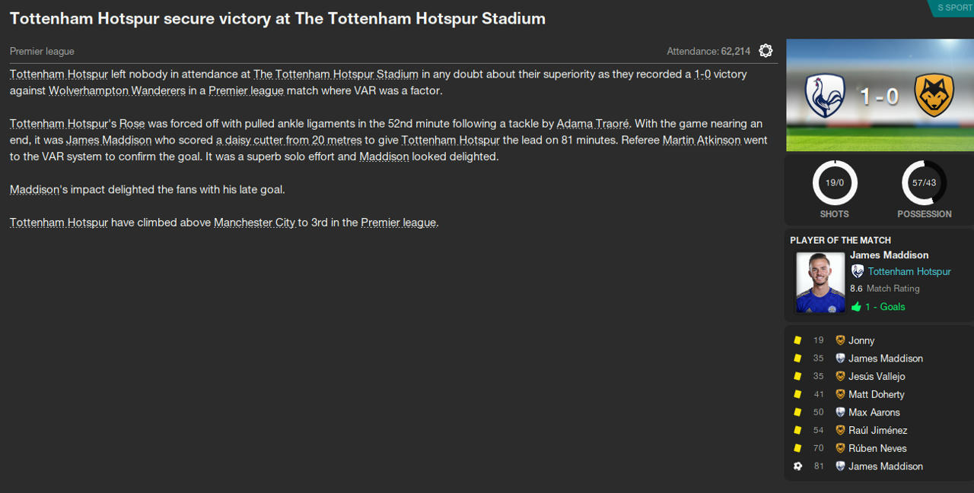Open The Tottenham Hotspur Stadium link
Image resolution: width=974 pixels, height=493 pixels.
(336, 74)
